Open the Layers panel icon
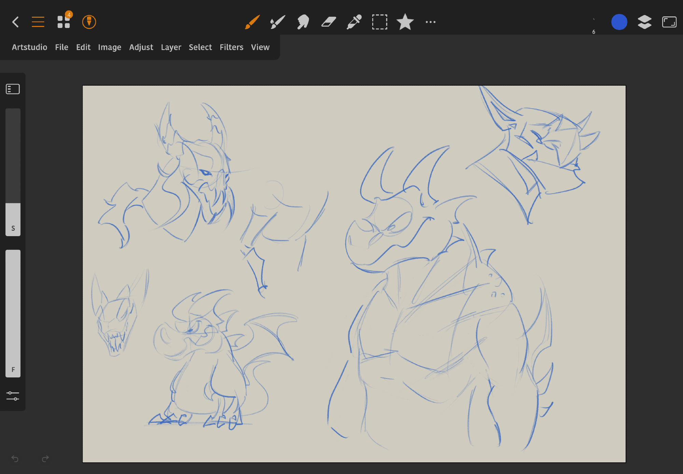683x474 pixels. (x=644, y=22)
